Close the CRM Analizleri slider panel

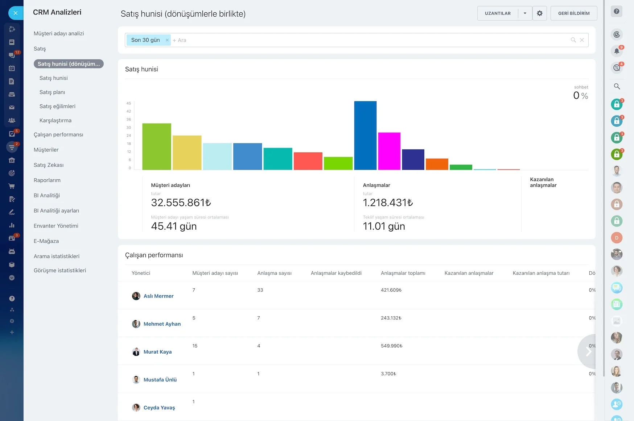coord(15,13)
